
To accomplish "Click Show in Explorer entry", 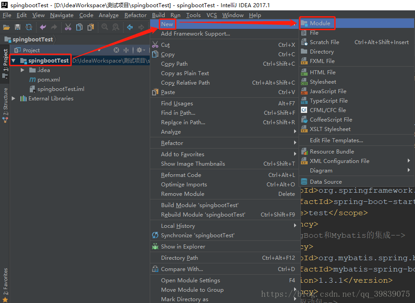I will 225,246.
